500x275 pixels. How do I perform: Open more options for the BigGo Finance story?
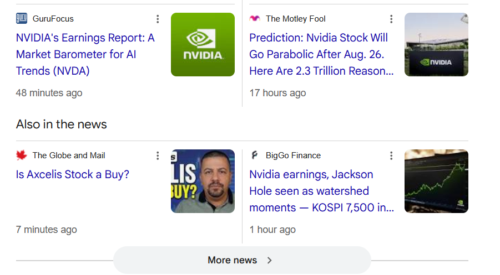pyautogui.click(x=391, y=156)
